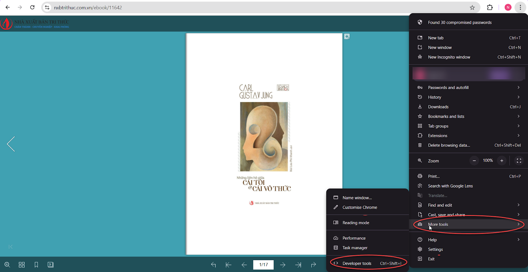Toggle ebook autoplay slideshow icon
The height and width of the screenshot is (272, 528).
(x=50, y=265)
